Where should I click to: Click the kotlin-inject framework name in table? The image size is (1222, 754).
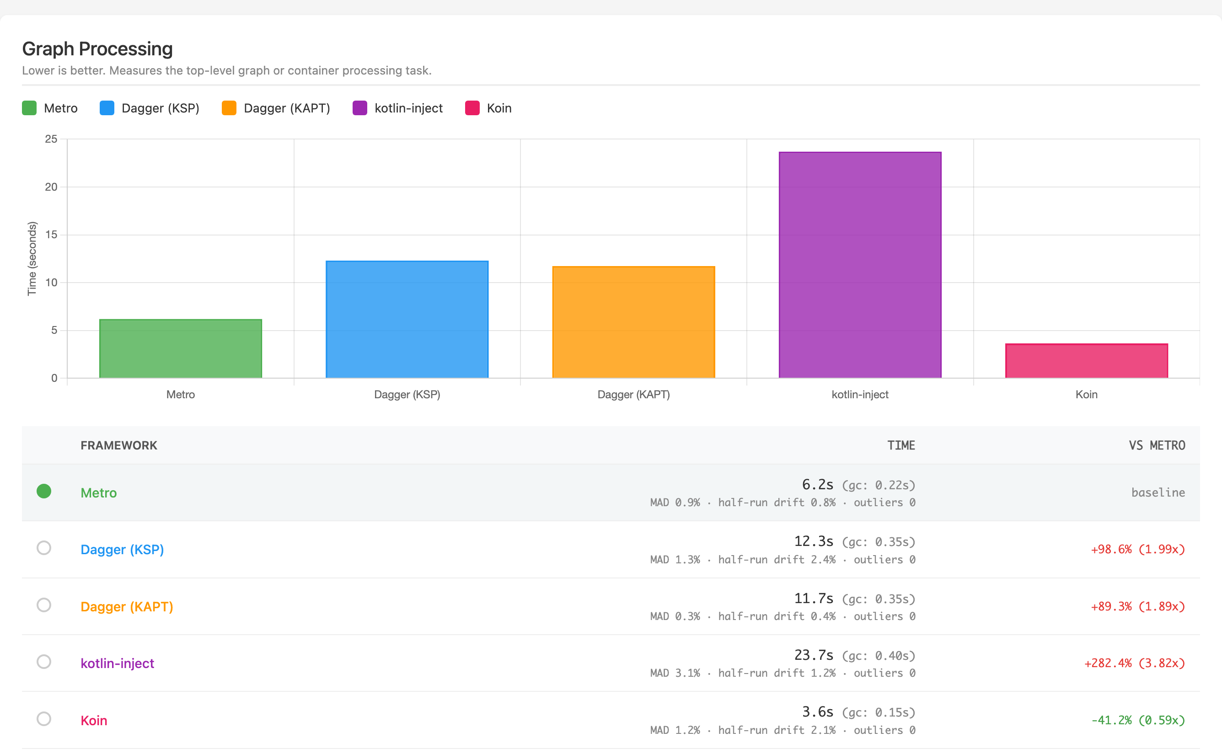(117, 663)
